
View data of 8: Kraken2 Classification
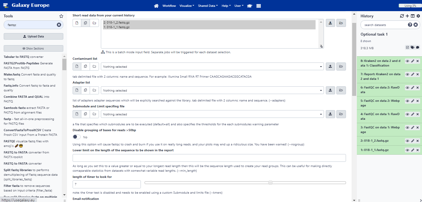coord(407,61)
